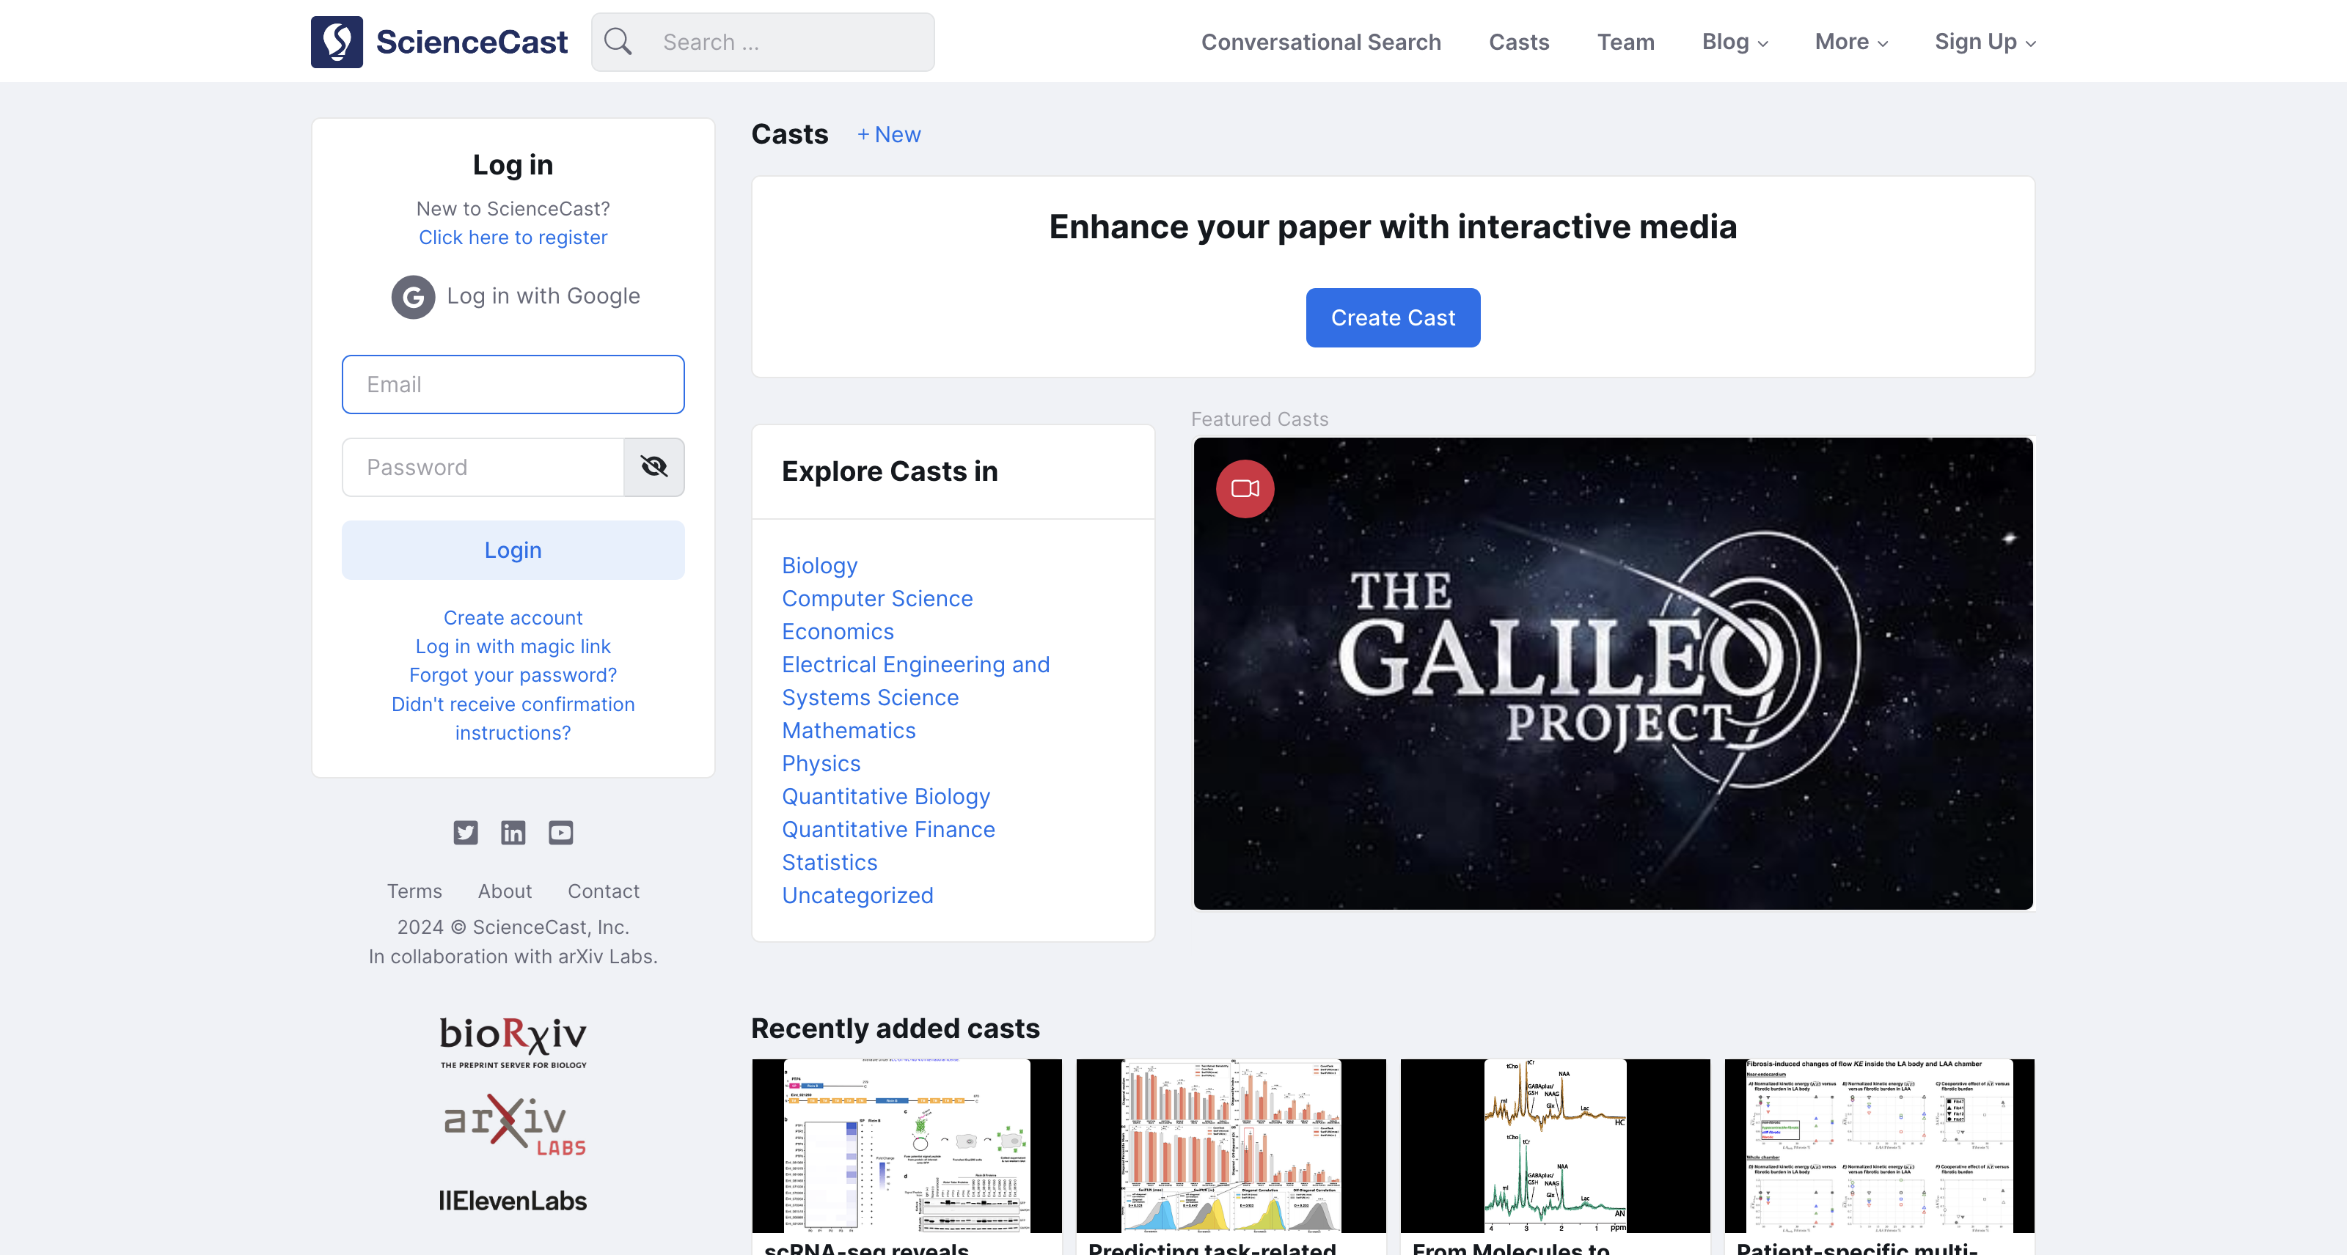Image resolution: width=2347 pixels, height=1255 pixels.
Task: Open the Team page
Action: point(1625,42)
